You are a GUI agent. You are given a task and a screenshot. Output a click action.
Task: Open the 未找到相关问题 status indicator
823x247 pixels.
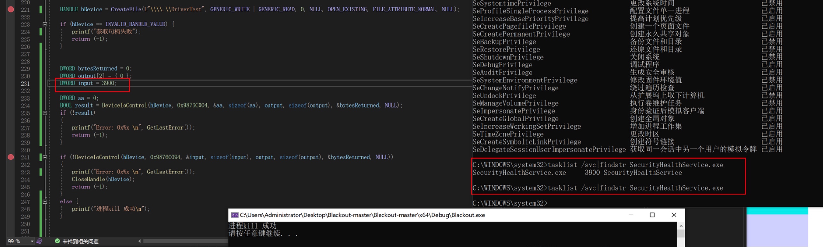(x=80, y=241)
